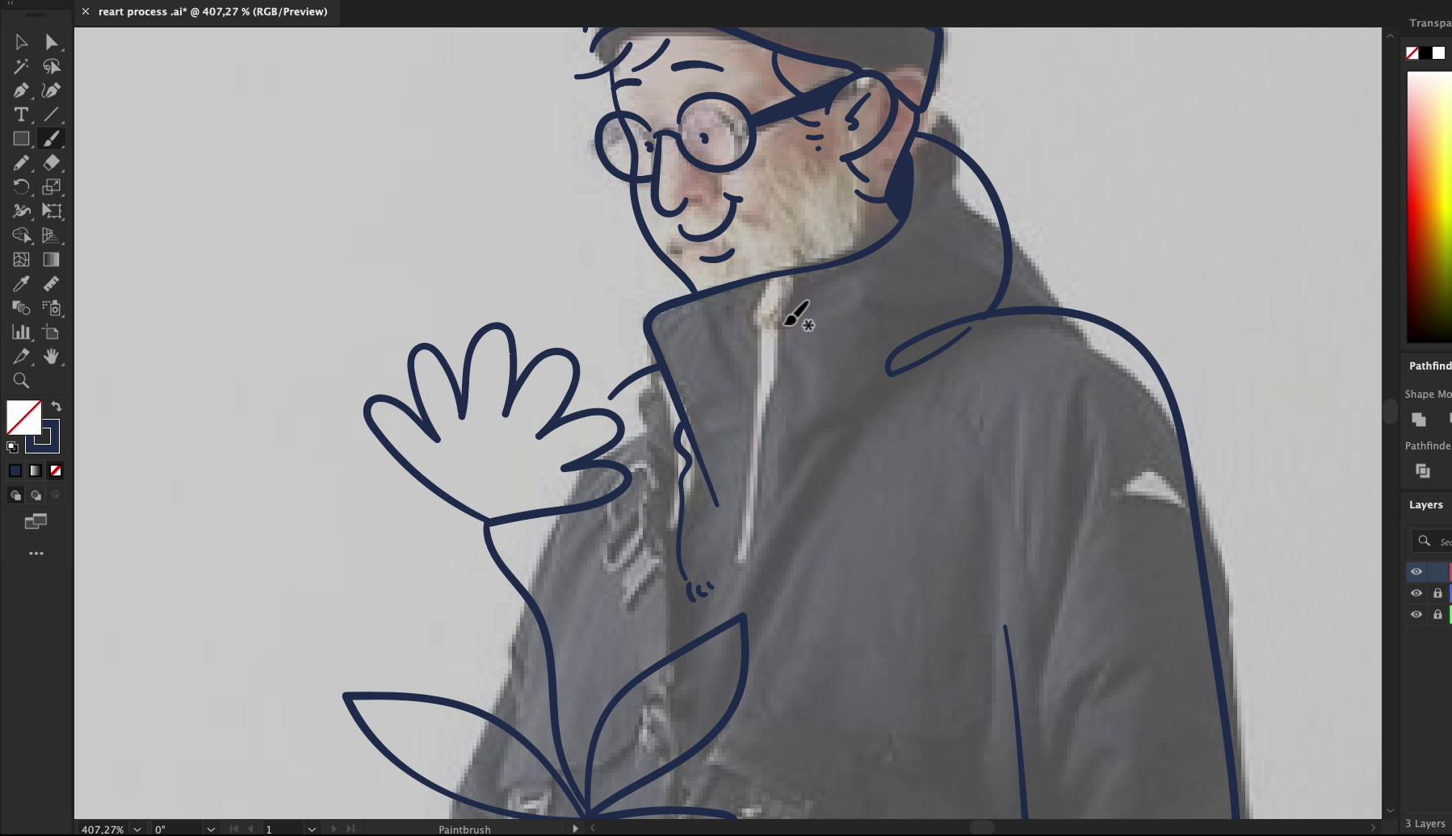Unlock the third layer

tap(1437, 614)
